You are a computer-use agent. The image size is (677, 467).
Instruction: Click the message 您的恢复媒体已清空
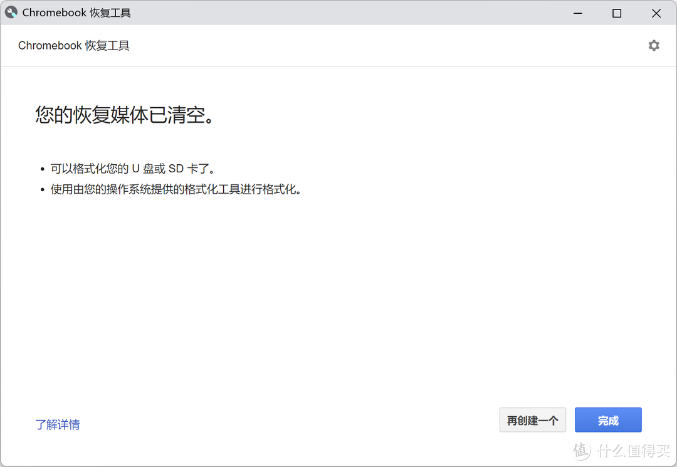pyautogui.click(x=123, y=116)
